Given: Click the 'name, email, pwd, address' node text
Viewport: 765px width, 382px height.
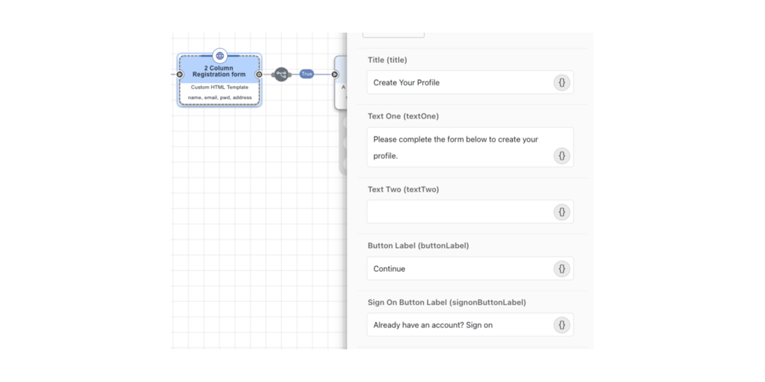Looking at the screenshot, I should point(219,98).
